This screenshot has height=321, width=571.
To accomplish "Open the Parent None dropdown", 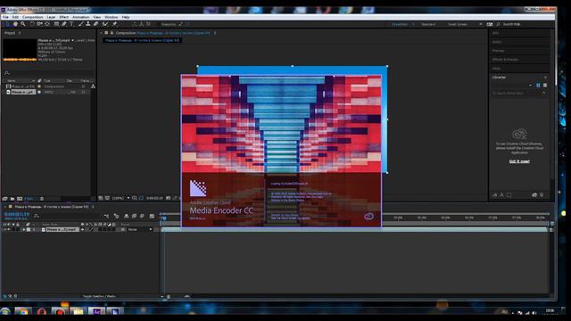I will 139,230.
